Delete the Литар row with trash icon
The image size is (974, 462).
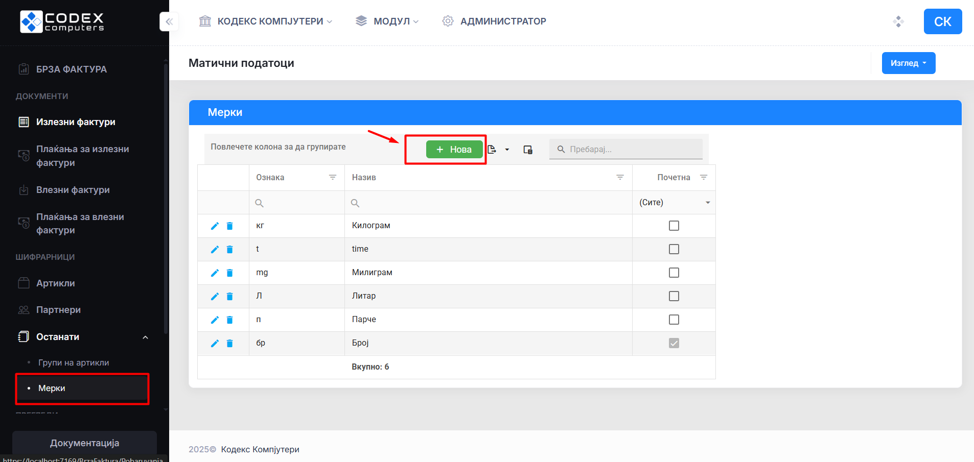coord(230,296)
